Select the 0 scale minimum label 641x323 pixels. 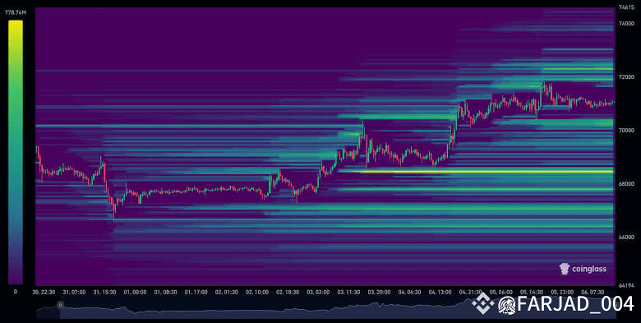pyautogui.click(x=16, y=292)
